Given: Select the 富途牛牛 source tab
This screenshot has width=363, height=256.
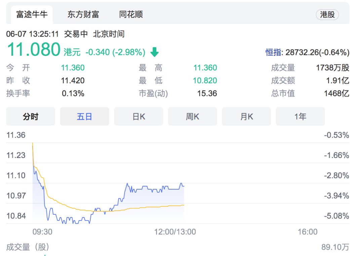Looking at the screenshot, I should pyautogui.click(x=32, y=14).
